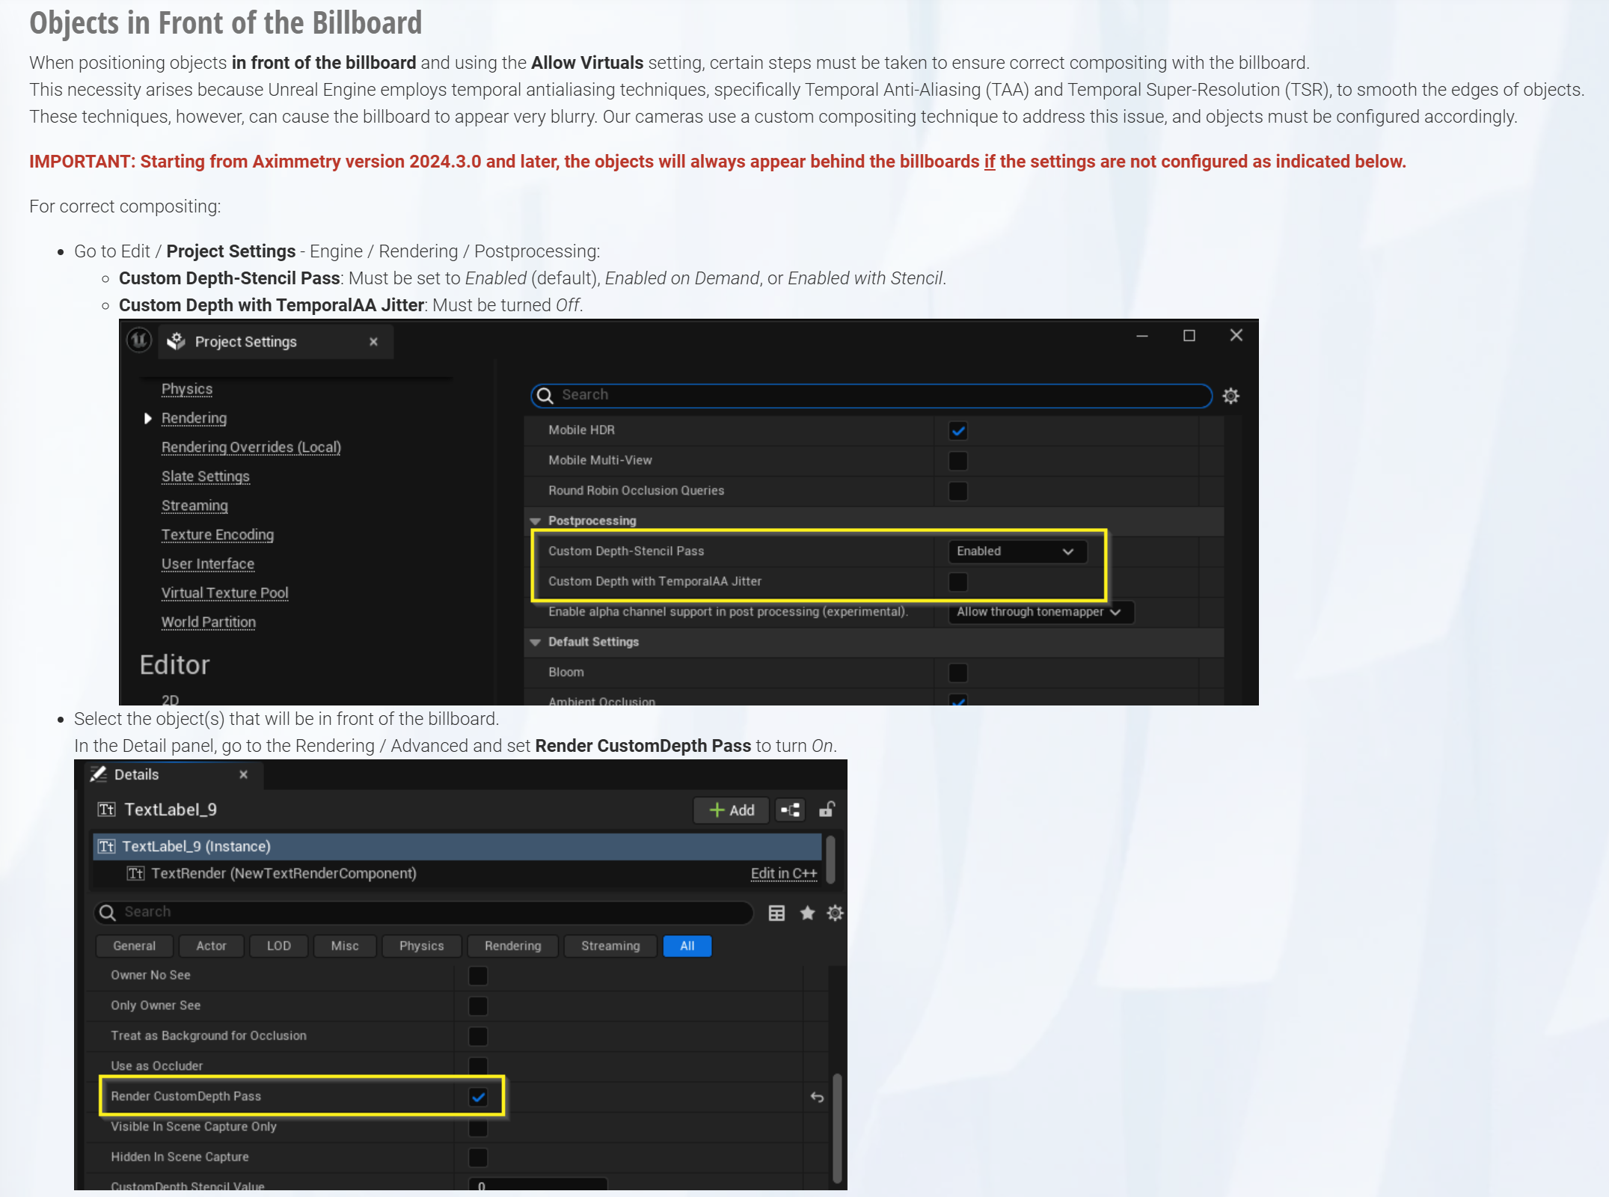Image resolution: width=1609 pixels, height=1197 pixels.
Task: Select the Physics filter tab
Action: point(422,946)
